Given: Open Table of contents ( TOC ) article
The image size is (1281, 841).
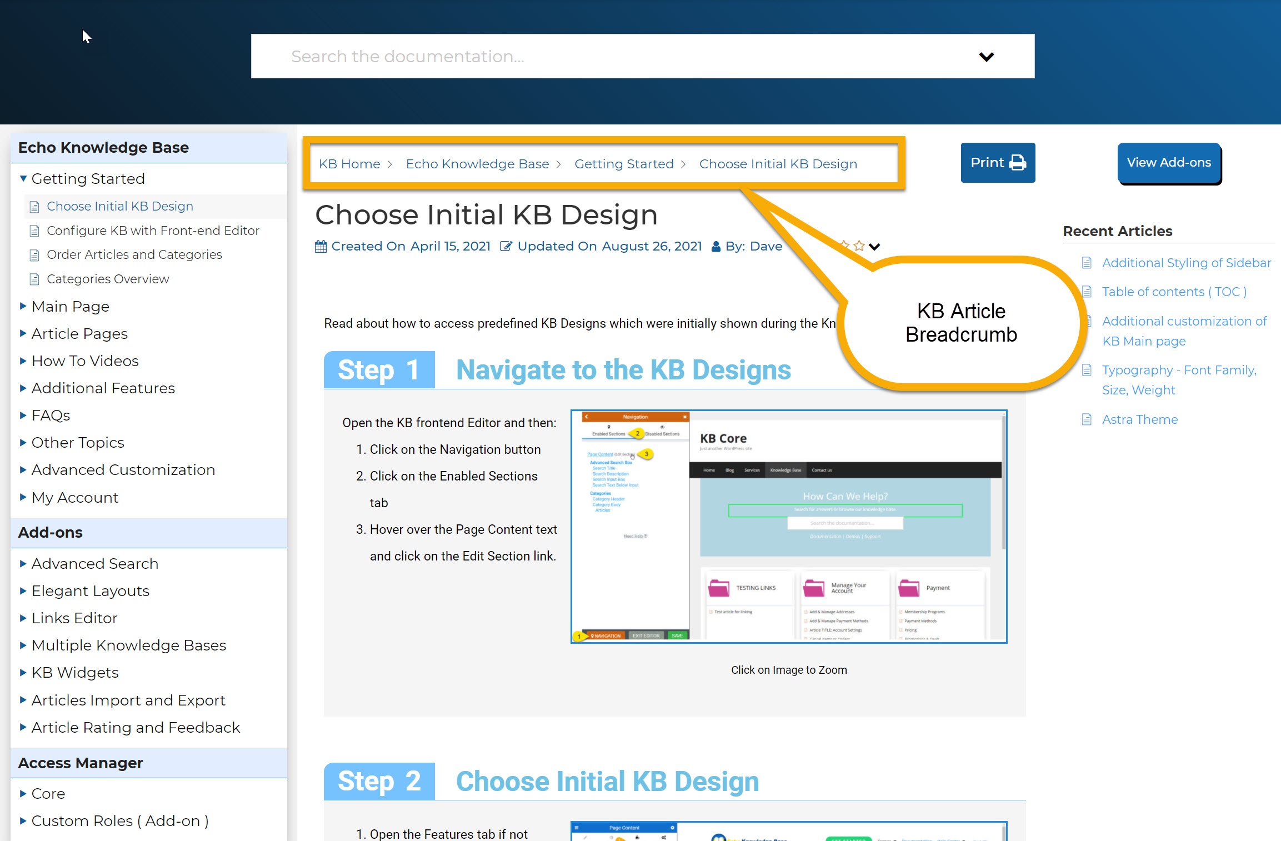Looking at the screenshot, I should (1174, 292).
